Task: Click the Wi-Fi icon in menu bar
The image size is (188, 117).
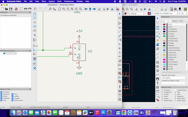Action: point(156,1)
